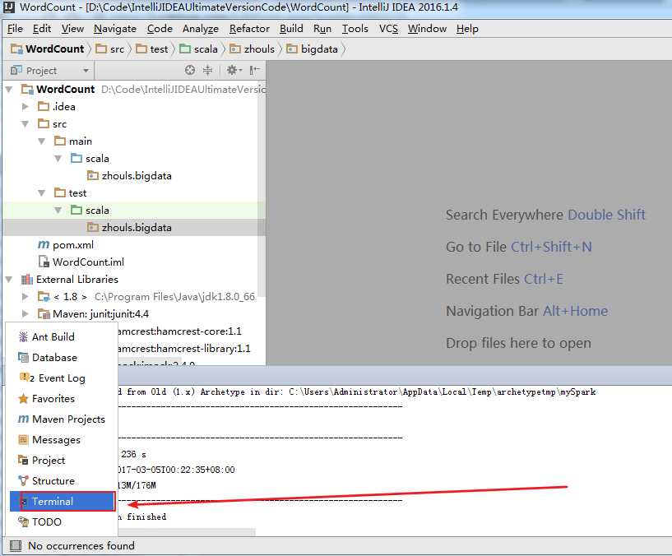Collapse the main folder
The width and height of the screenshot is (672, 556).
(x=42, y=141)
